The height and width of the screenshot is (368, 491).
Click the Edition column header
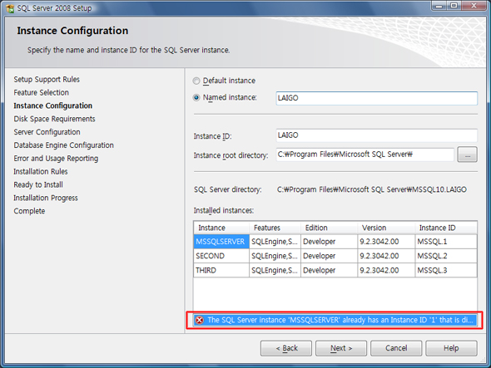[329, 228]
